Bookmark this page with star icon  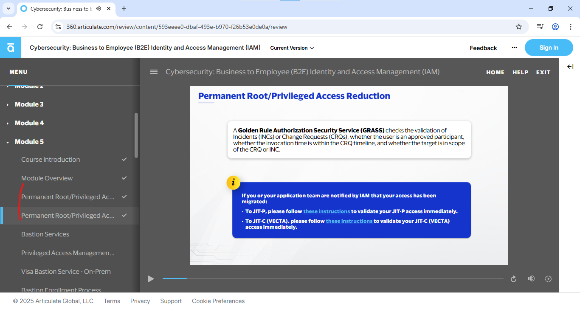pyautogui.click(x=518, y=27)
